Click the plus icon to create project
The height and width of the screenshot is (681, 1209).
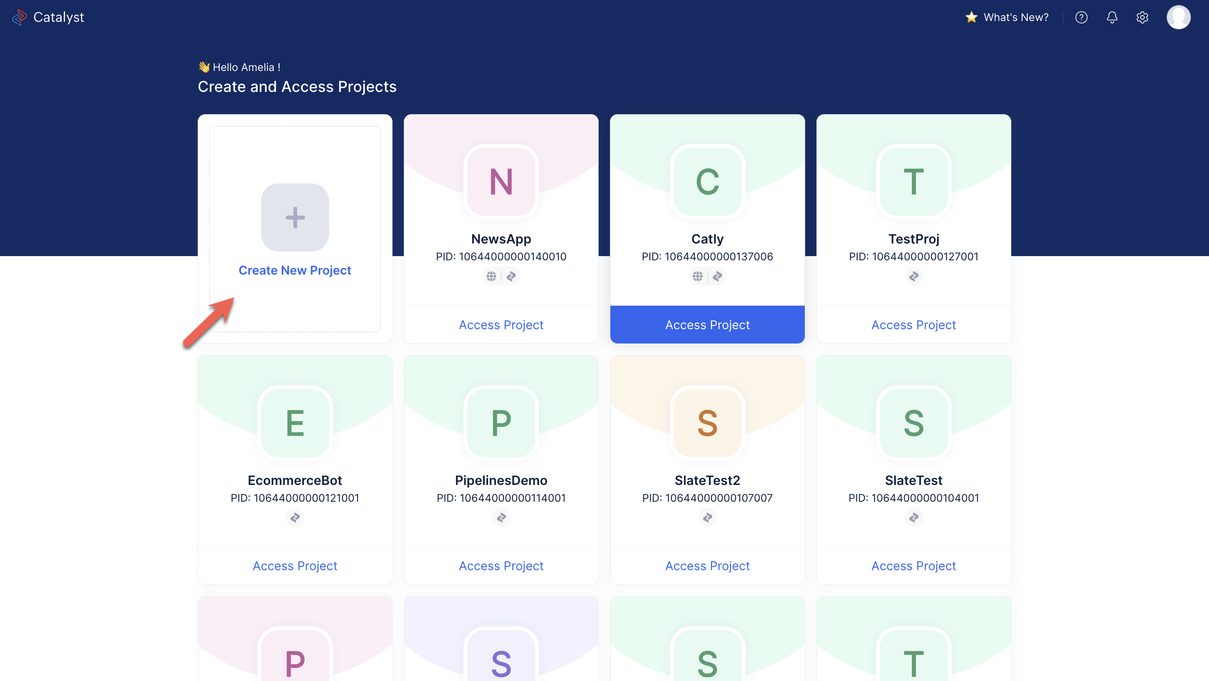coord(295,217)
